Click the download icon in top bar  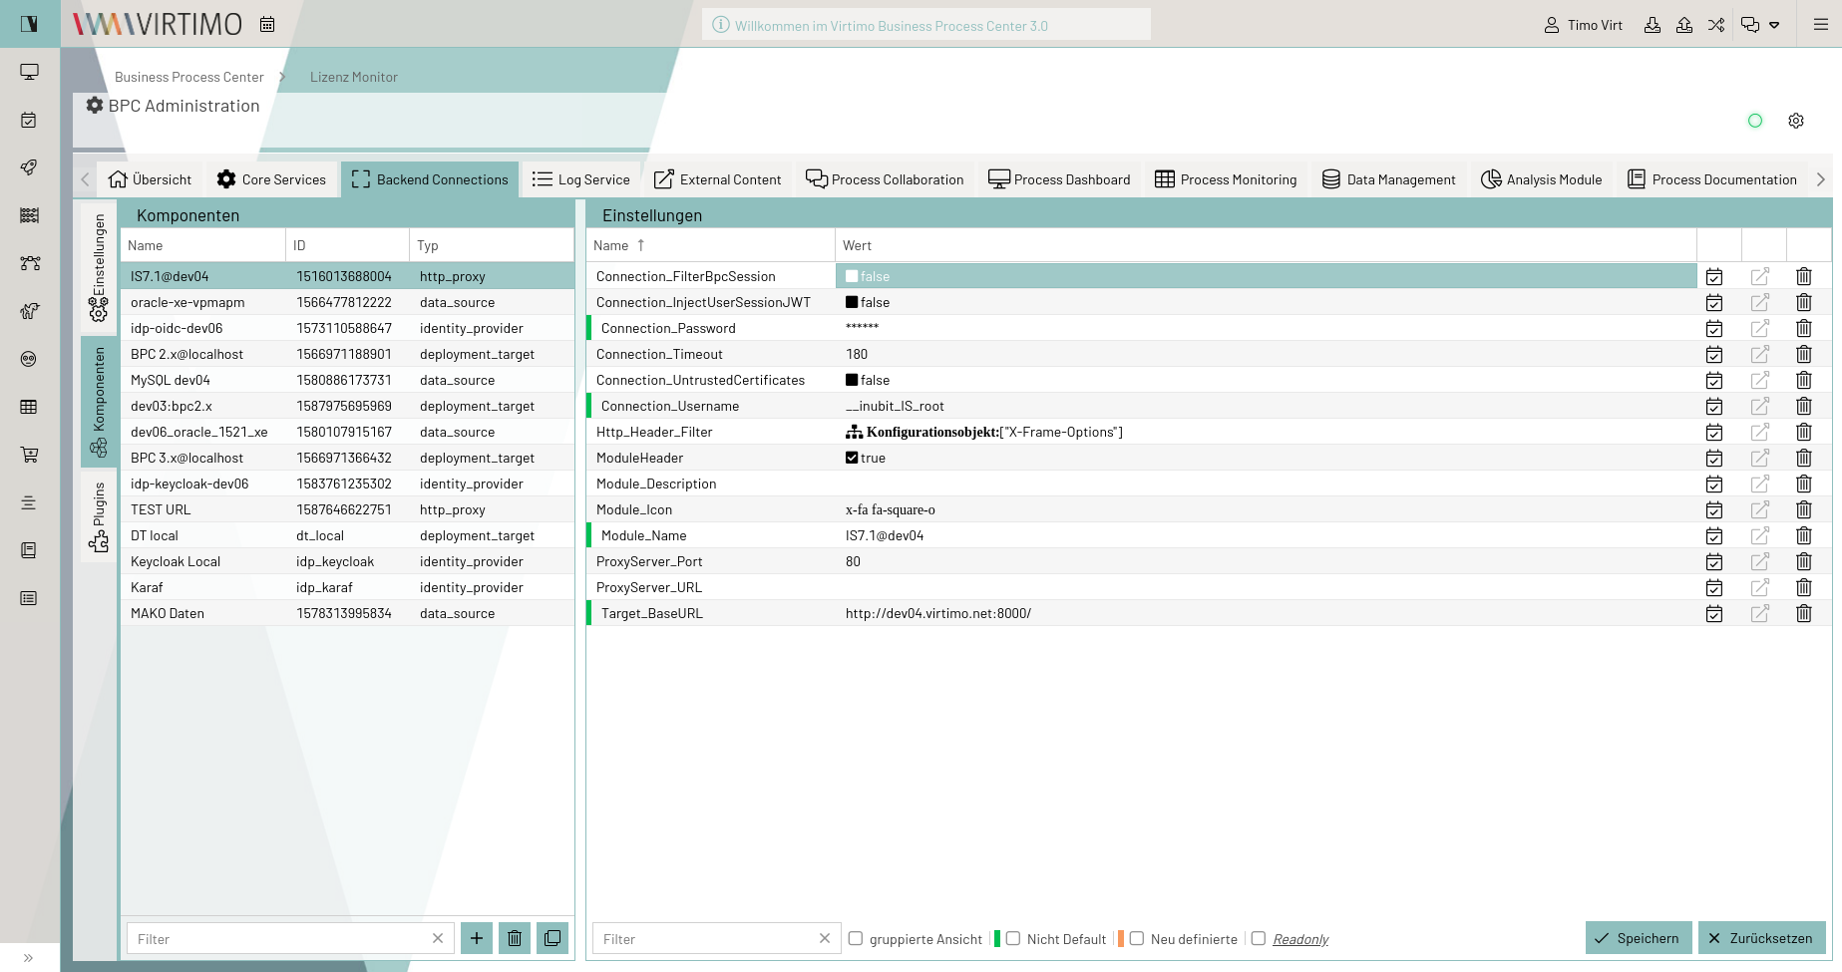(1653, 25)
